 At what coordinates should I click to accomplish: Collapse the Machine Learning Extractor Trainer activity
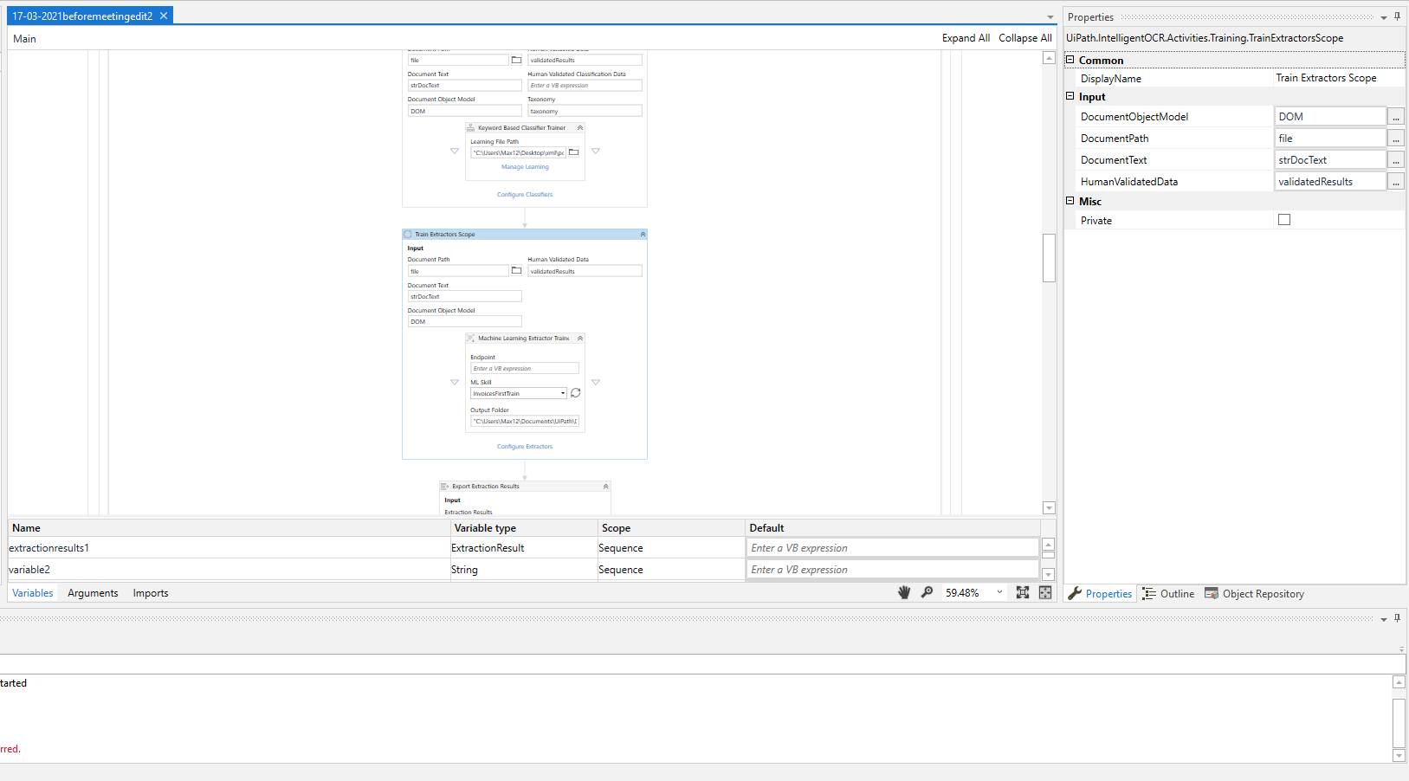580,339
